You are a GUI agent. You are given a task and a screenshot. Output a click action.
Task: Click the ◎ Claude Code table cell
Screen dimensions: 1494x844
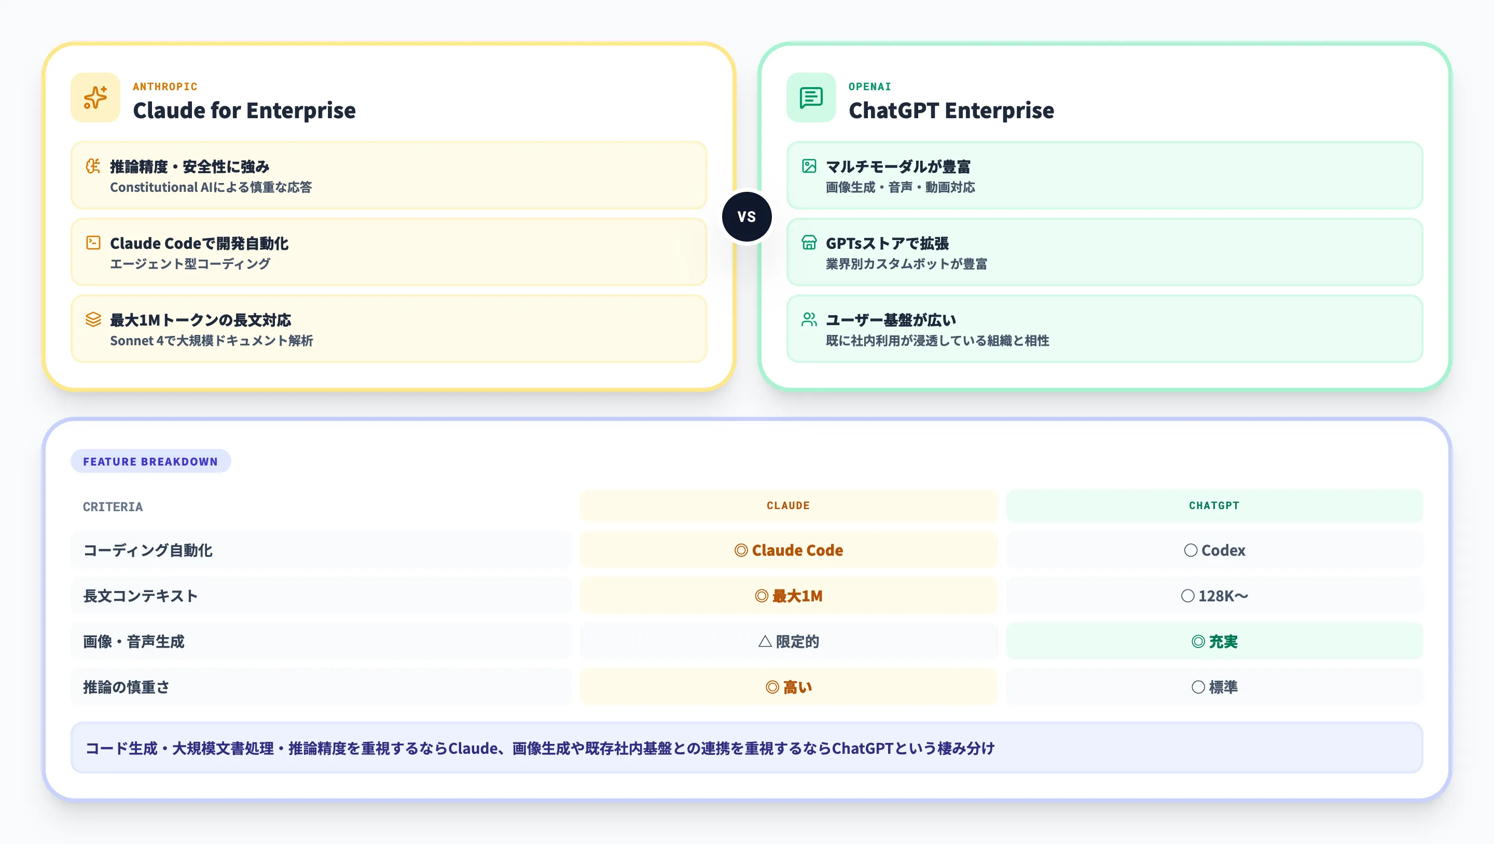point(789,550)
